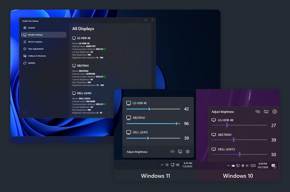This screenshot has height=192, width=290.
Task: Adjust the LG HDR 4K slider in Windows 11 panel
Action: click(153, 109)
